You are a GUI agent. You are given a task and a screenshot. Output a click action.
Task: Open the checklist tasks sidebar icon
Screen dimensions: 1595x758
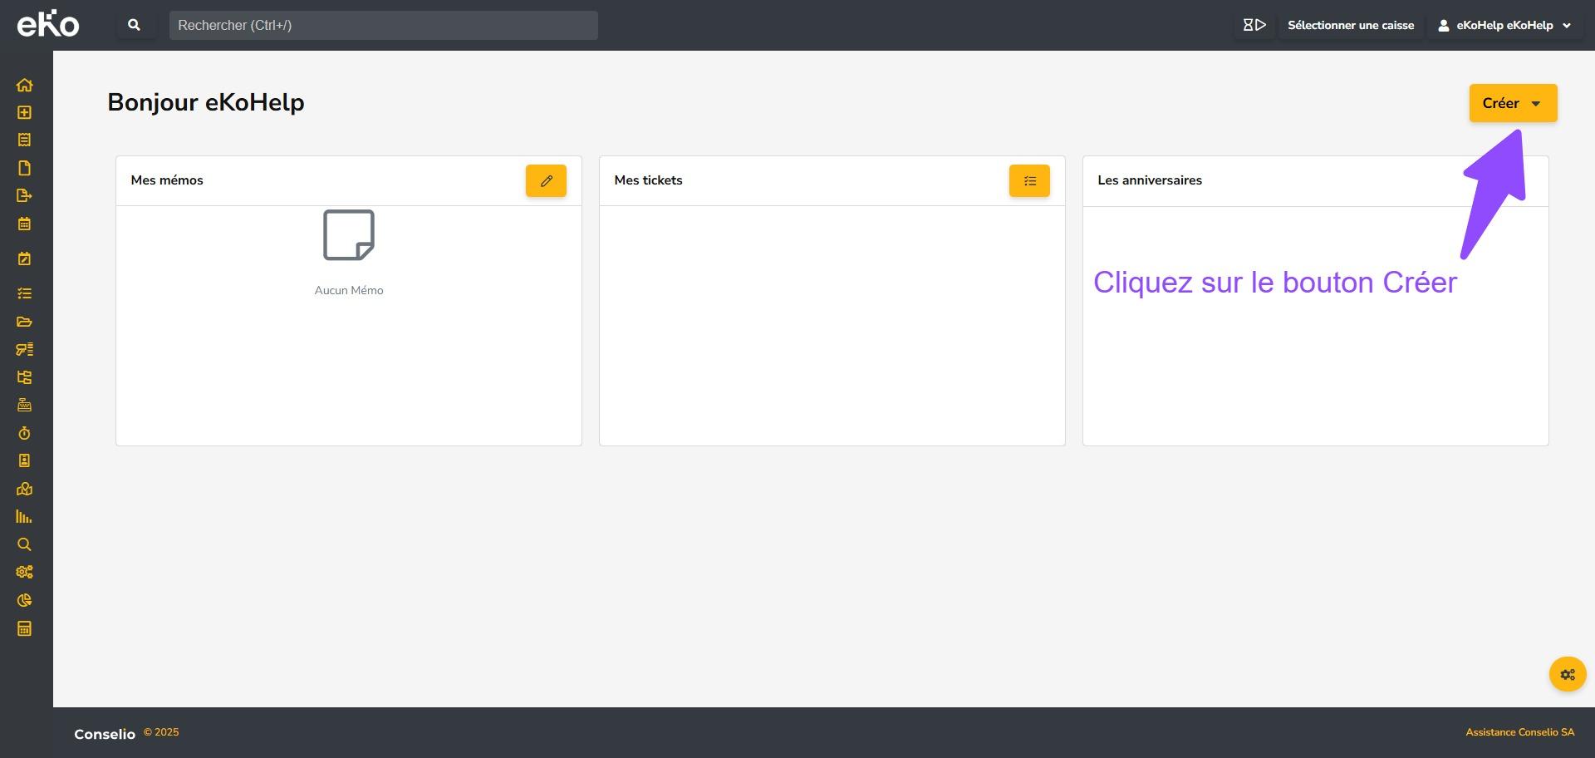(24, 293)
